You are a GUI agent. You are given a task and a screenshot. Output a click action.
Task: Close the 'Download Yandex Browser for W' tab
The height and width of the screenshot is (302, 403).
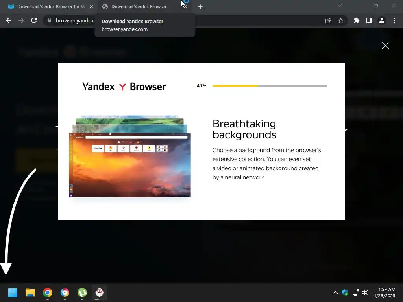91,7
